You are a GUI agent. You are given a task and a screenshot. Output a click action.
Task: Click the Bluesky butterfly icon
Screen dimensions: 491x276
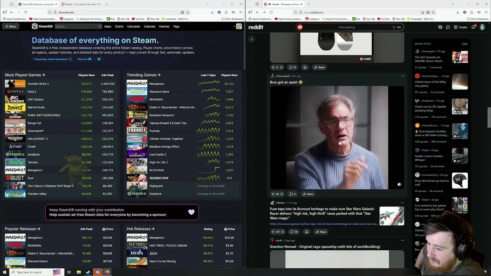pyautogui.click(x=99, y=59)
